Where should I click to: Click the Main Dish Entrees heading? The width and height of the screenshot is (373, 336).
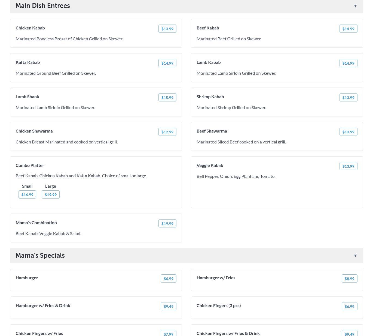click(43, 6)
